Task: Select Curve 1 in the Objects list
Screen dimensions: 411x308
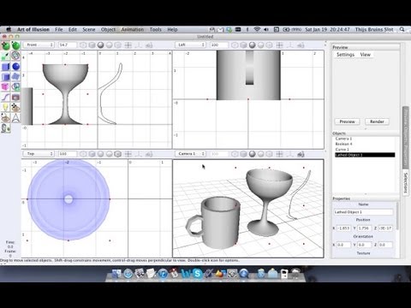Action: [365, 150]
